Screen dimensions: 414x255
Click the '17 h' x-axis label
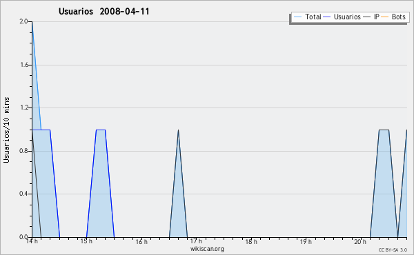click(x=196, y=241)
